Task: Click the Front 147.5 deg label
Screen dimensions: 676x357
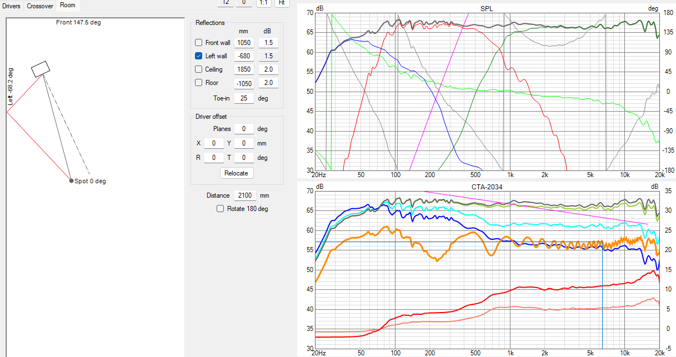Action: pos(78,22)
